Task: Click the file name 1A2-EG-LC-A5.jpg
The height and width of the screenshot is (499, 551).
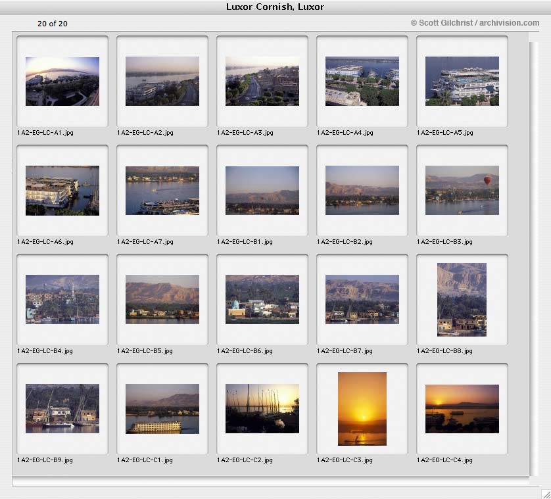Action: [445, 133]
